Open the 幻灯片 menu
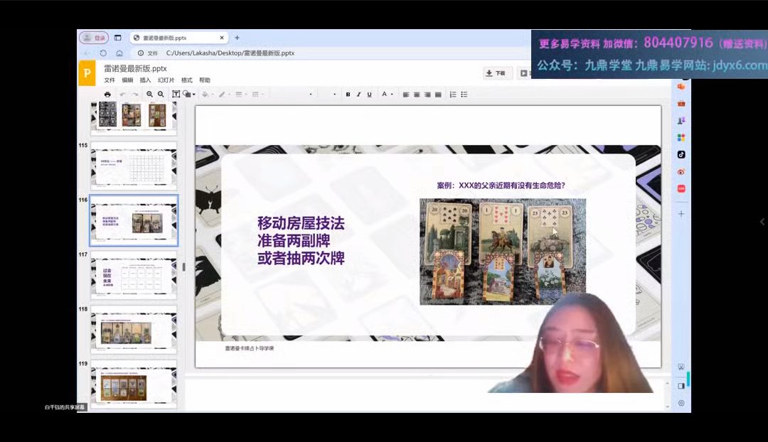This screenshot has width=768, height=442. coord(166,80)
